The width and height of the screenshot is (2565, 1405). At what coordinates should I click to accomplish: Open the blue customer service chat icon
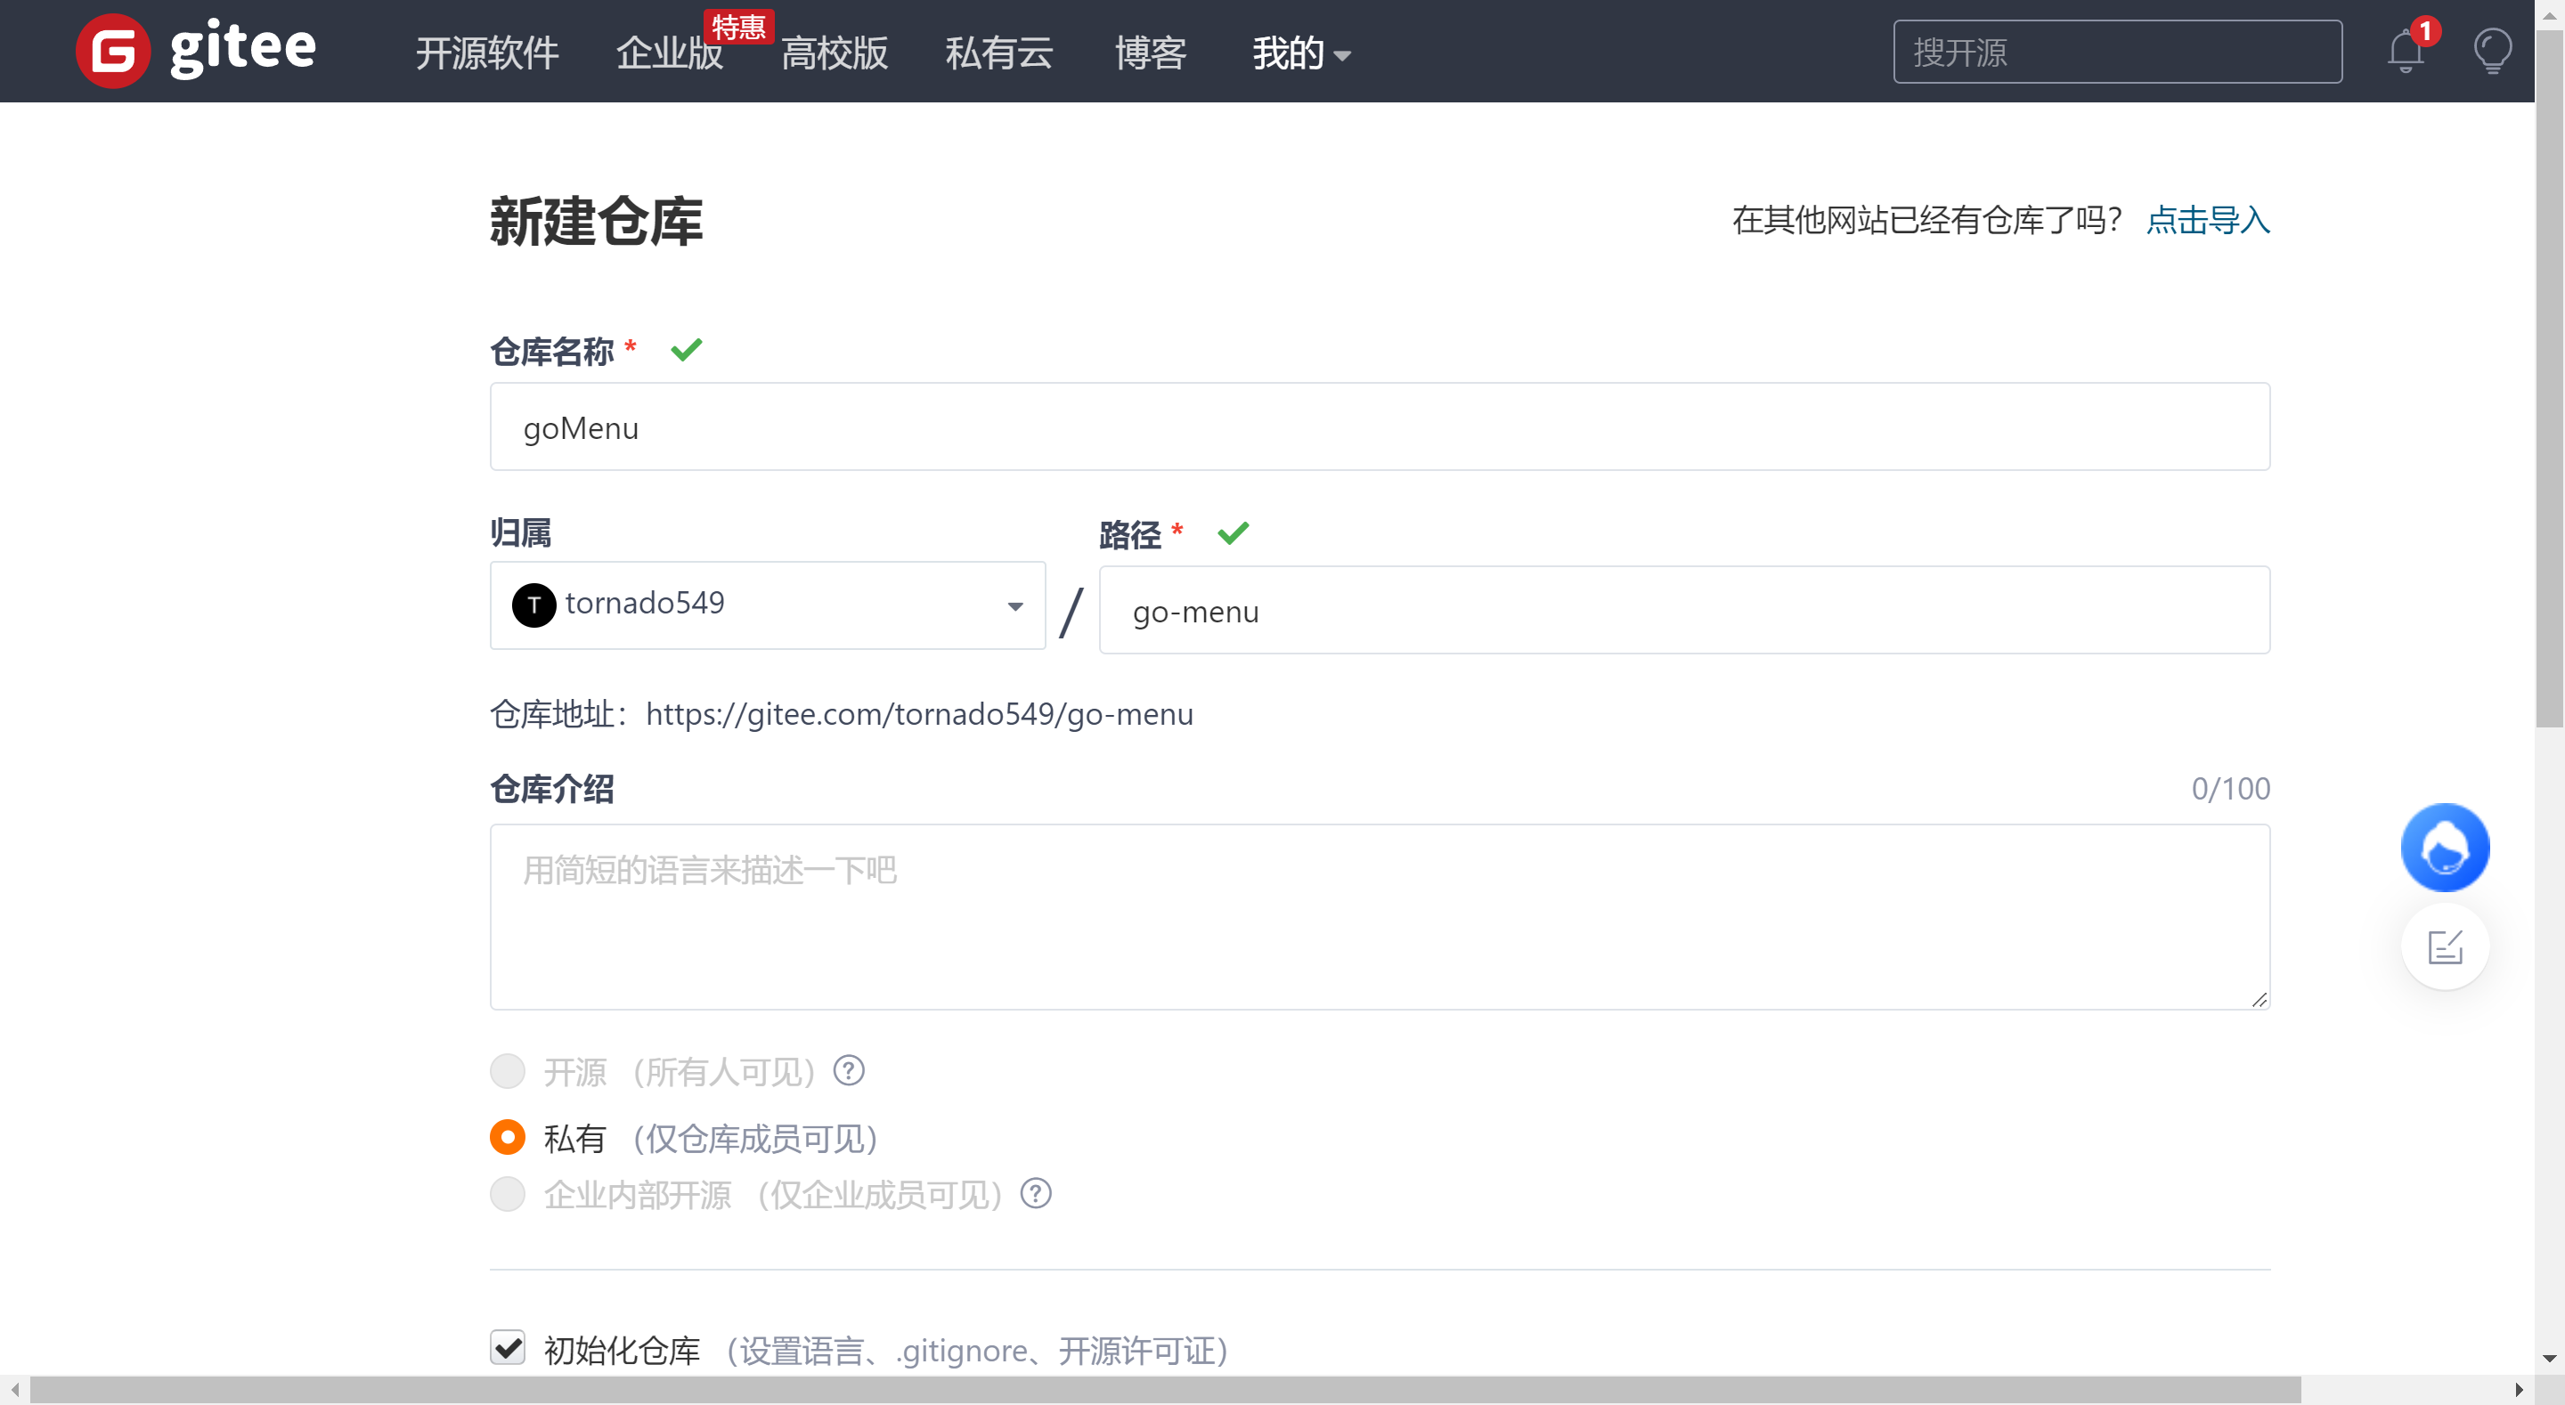2445,848
